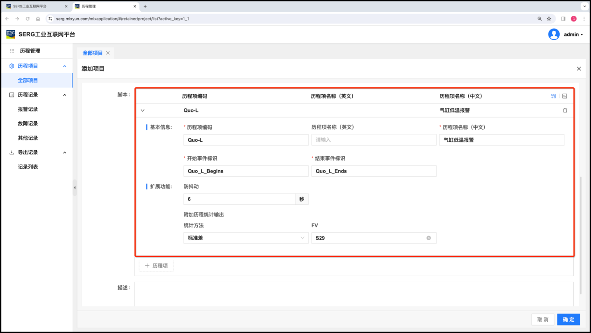Switch to script code view icon

click(564, 96)
